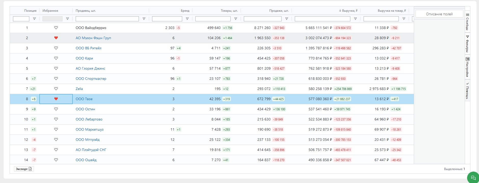Click the green chat support icon
The width and height of the screenshot is (479, 183).
click(x=473, y=177)
